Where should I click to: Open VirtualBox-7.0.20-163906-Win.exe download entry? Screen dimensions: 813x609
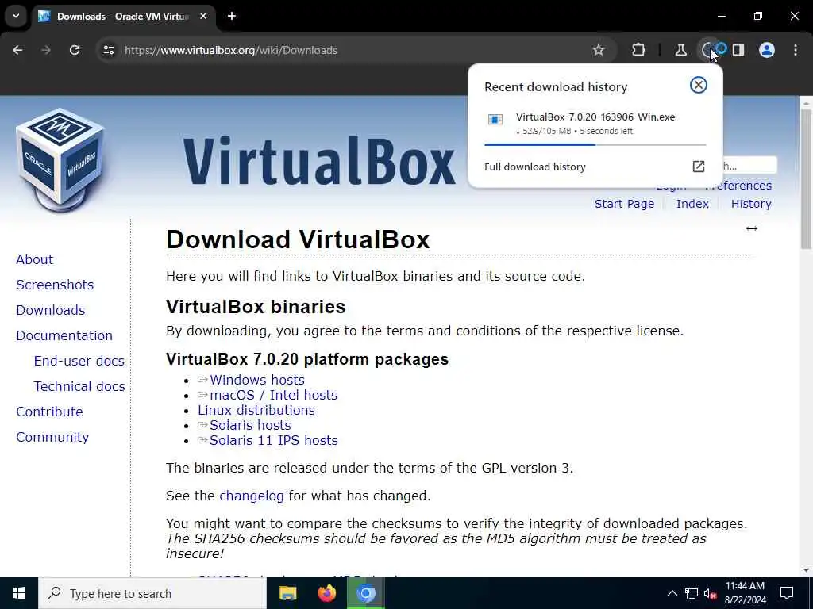coord(595,123)
